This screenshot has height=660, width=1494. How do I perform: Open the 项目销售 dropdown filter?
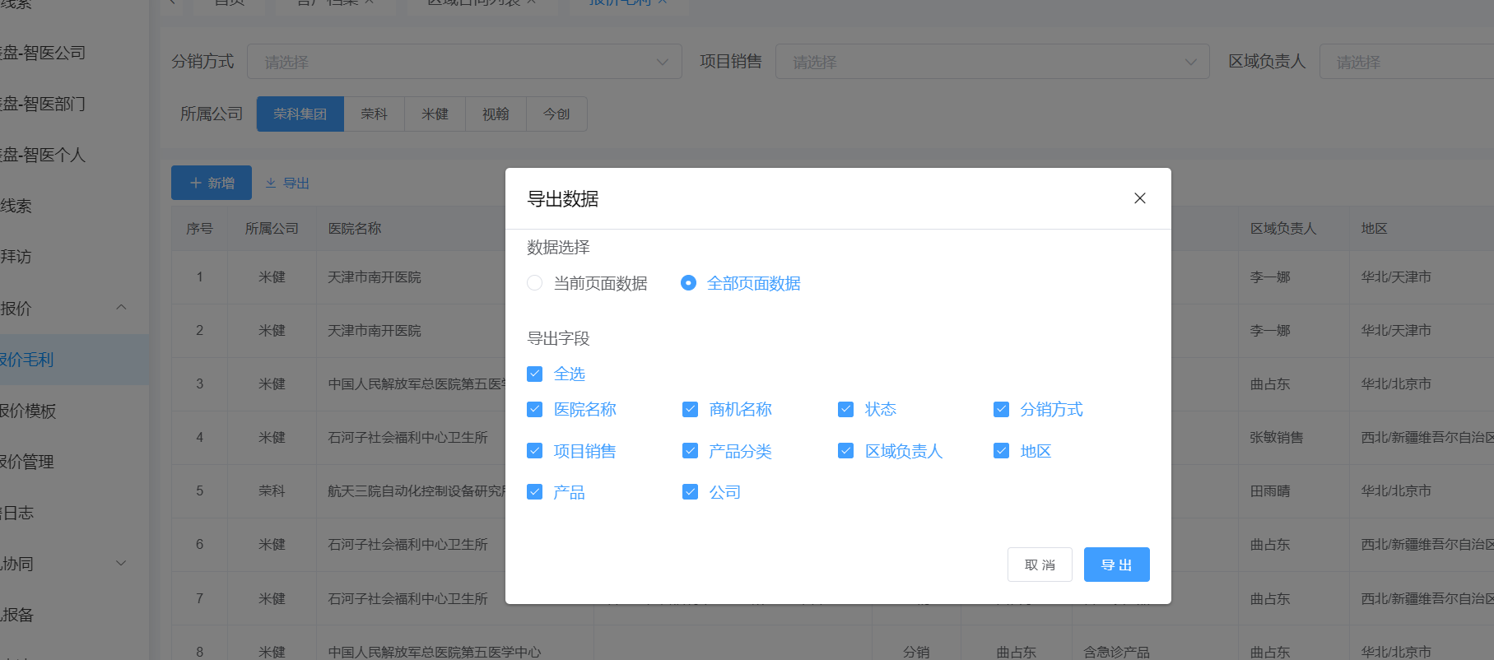pos(992,62)
